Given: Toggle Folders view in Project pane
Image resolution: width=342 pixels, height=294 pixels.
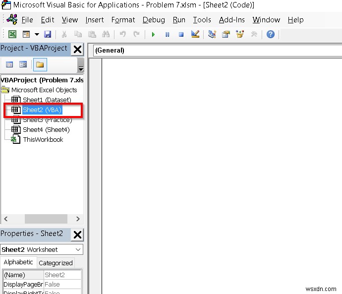Looking at the screenshot, I should tap(40, 64).
